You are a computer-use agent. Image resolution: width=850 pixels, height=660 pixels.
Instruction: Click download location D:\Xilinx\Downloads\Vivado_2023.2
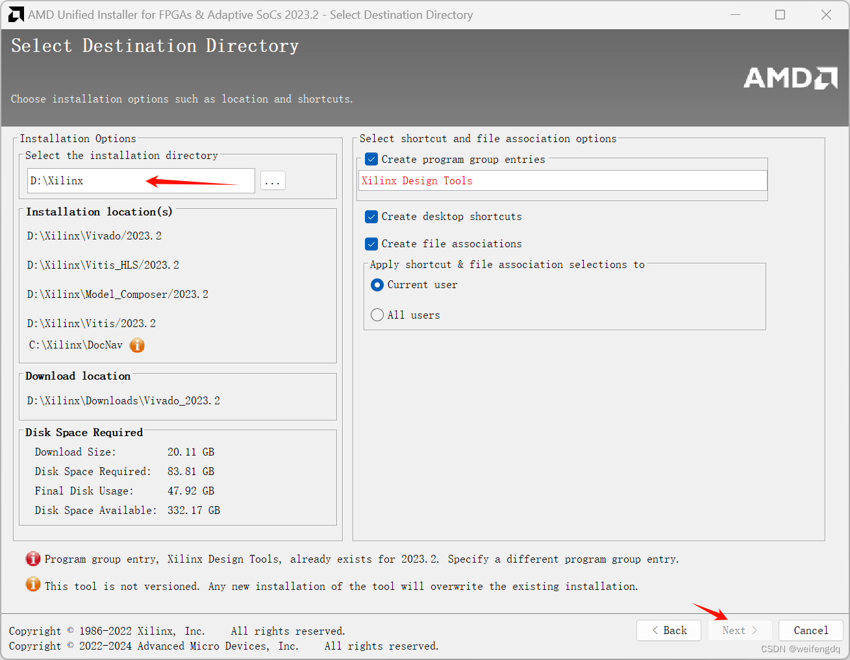pos(123,400)
